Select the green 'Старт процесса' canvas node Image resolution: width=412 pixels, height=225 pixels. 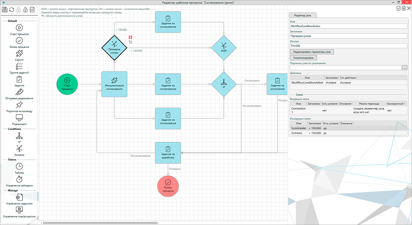(67, 84)
